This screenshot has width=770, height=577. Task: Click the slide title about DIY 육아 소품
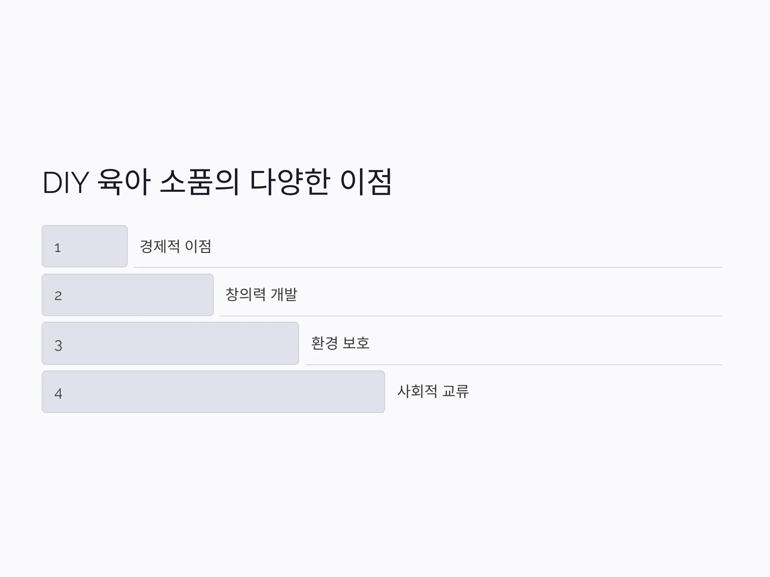tap(217, 182)
